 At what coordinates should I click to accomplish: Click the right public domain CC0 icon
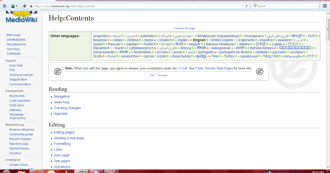click(x=260, y=72)
